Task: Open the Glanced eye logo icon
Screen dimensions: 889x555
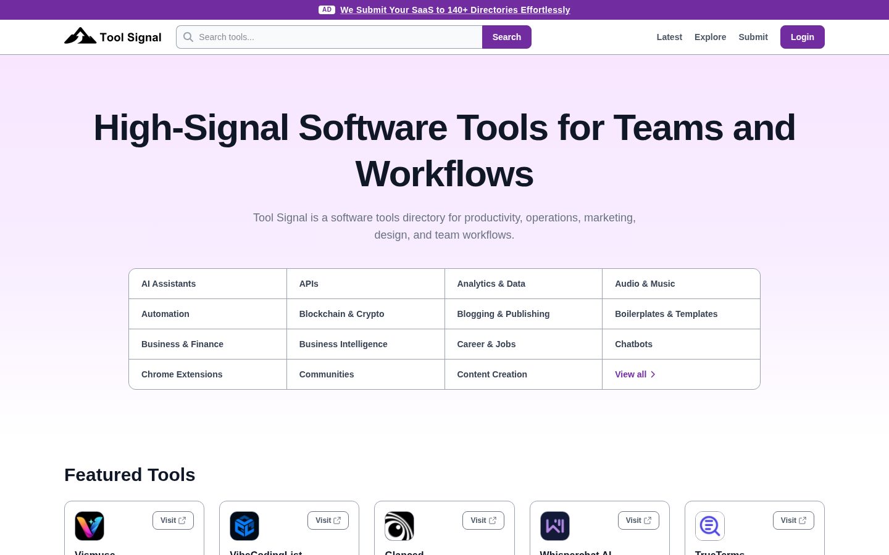Action: coord(399,526)
